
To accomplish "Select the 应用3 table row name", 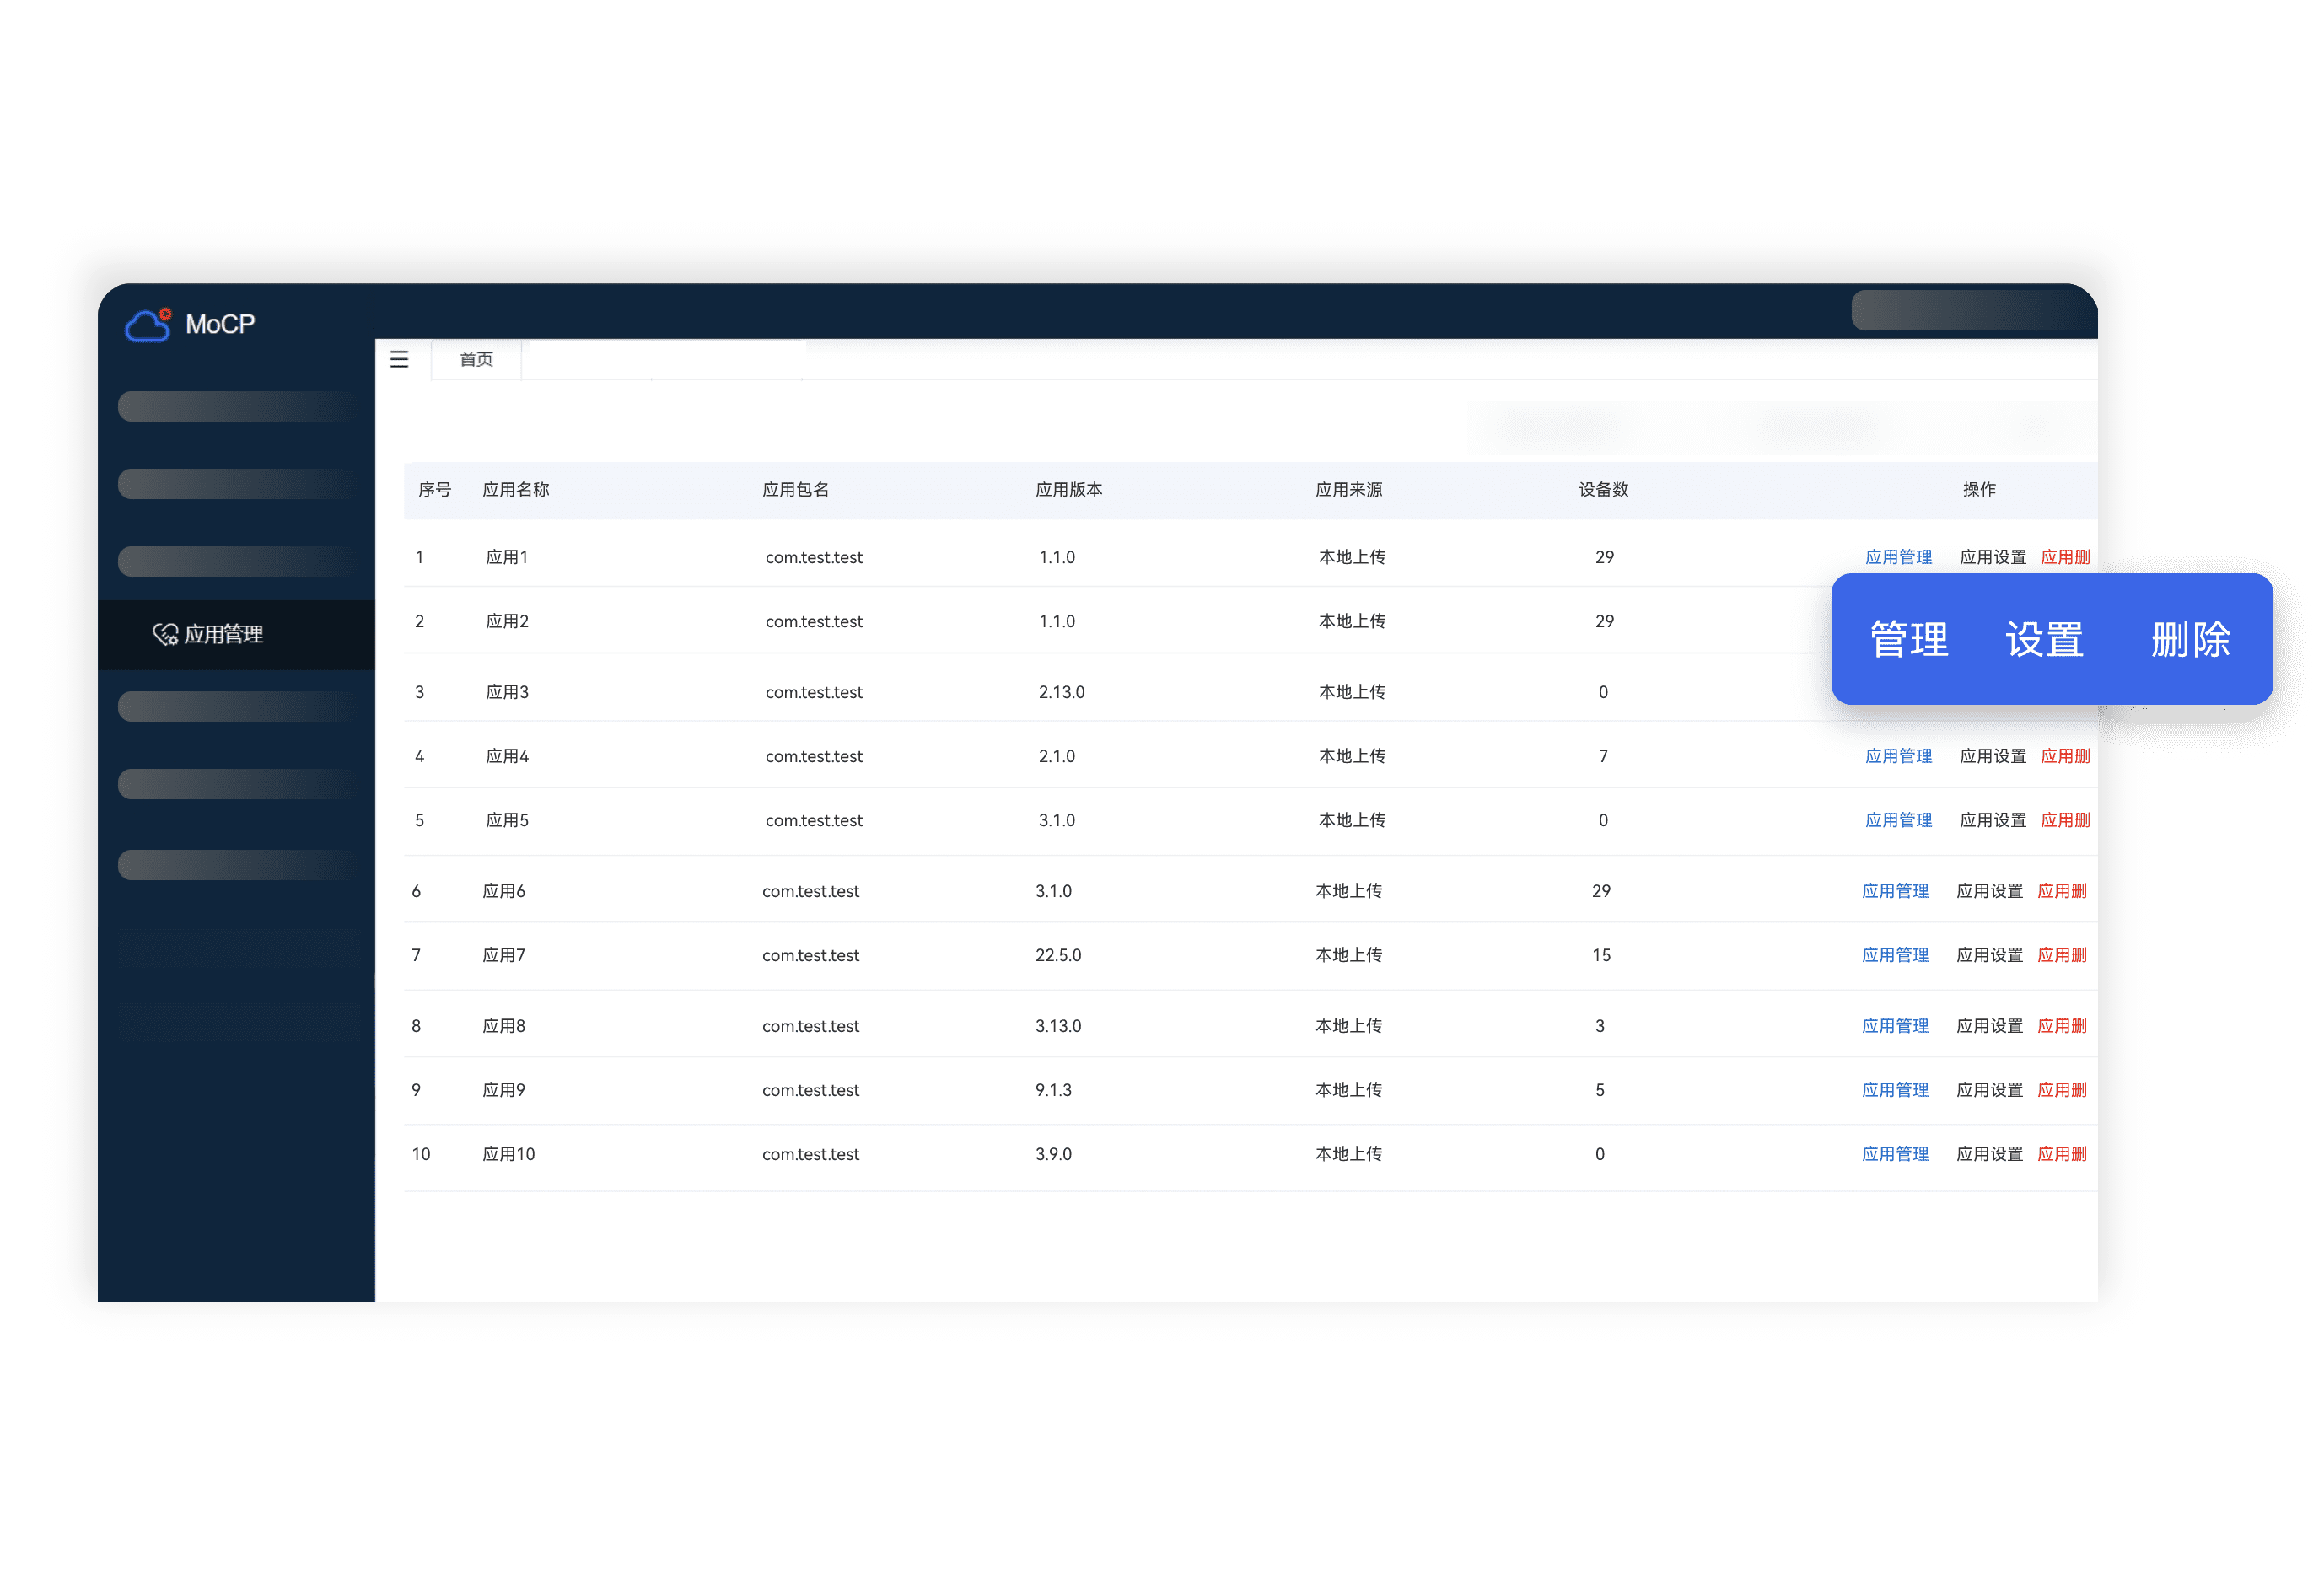I will point(507,692).
